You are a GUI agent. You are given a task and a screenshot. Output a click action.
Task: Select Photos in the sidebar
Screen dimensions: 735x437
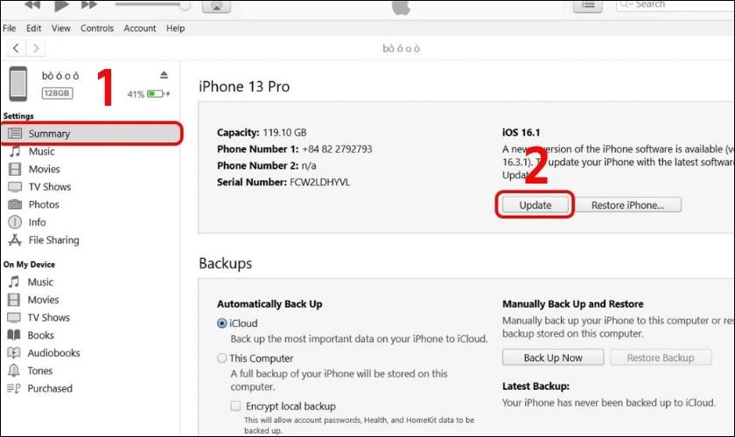[44, 205]
